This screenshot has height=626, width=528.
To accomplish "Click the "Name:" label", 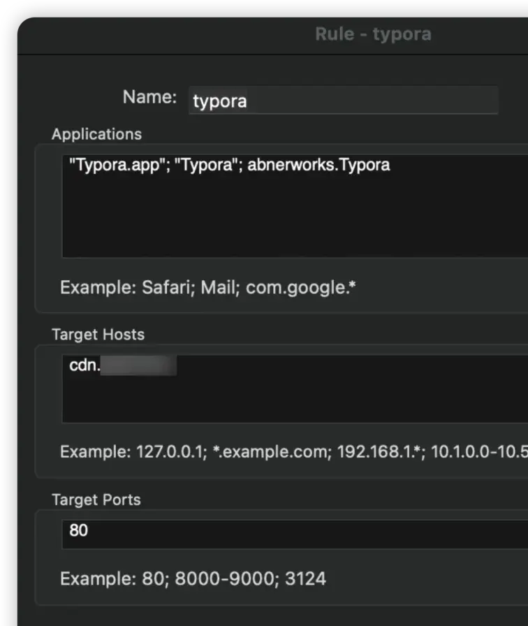I will (x=149, y=97).
